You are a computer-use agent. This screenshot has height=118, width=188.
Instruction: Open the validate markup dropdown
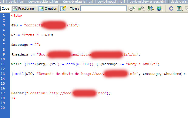[132, 8]
